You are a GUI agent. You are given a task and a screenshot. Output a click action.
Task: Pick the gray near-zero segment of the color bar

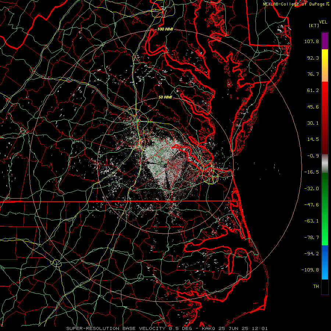pyautogui.click(x=325, y=163)
